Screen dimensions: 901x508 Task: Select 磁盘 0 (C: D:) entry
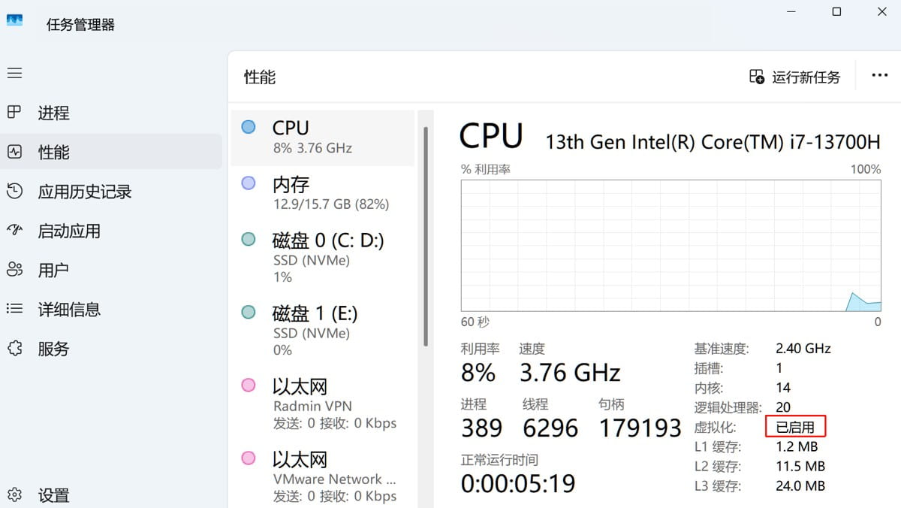(x=323, y=258)
